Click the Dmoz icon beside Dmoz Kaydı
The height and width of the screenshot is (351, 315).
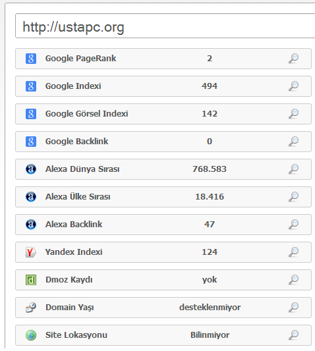[31, 280]
